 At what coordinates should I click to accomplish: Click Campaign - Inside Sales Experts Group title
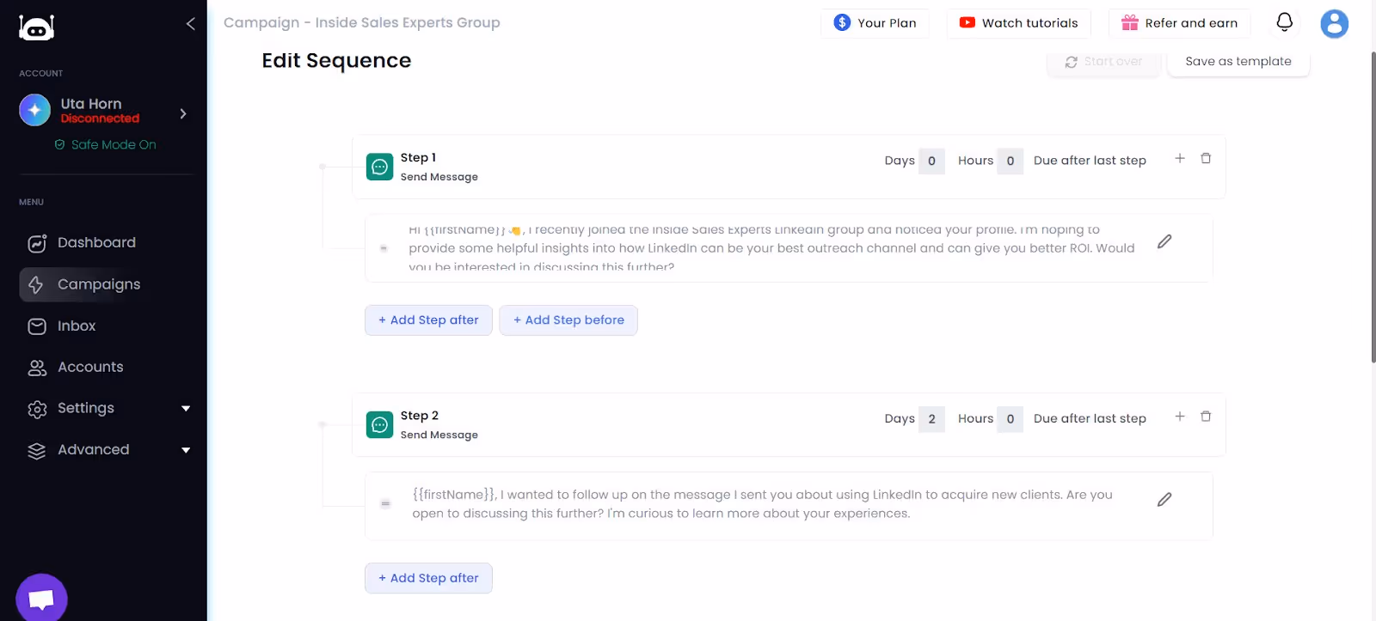coord(361,23)
